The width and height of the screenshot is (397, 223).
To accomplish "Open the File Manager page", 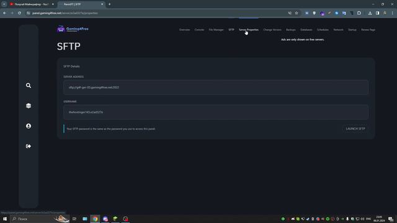I will click(x=216, y=30).
